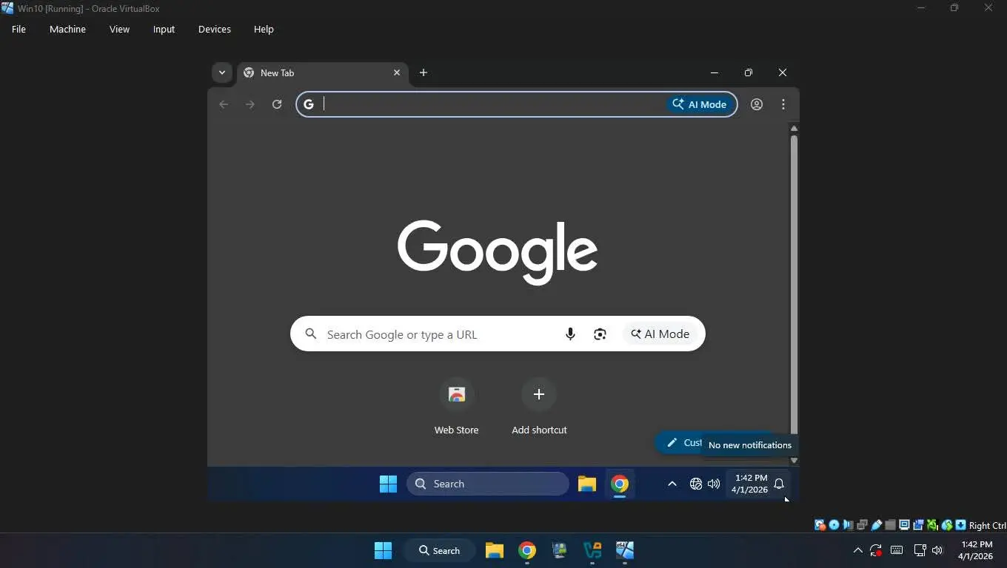Screen dimensions: 1007x568
Task: Open Search by image camera icon
Action: [x=600, y=334]
